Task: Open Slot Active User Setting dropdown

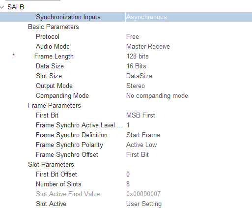Action: pyautogui.click(x=144, y=204)
